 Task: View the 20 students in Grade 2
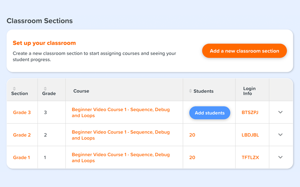tap(192, 135)
